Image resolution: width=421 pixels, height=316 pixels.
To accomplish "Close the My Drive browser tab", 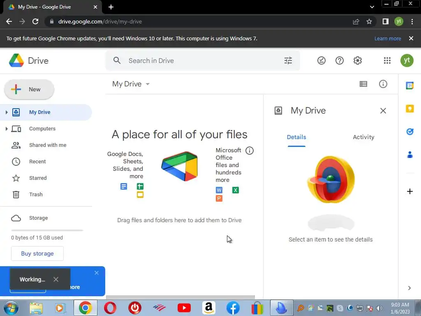I will [x=95, y=7].
